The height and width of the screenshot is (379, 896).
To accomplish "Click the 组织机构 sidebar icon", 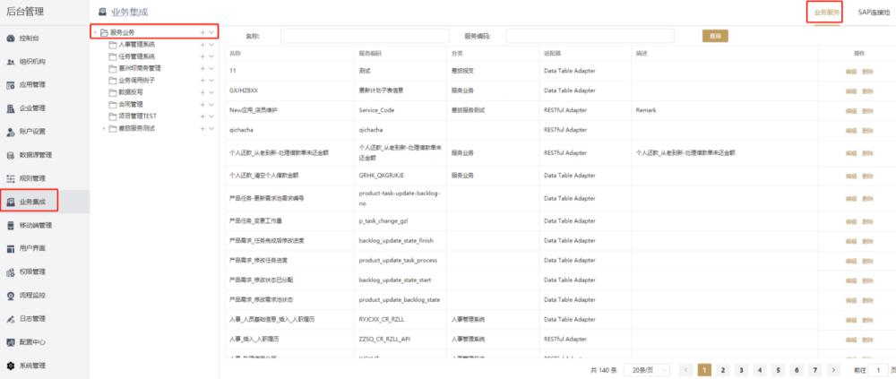I will click(x=11, y=62).
